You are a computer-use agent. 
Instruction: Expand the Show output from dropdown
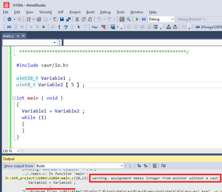tap(121, 166)
